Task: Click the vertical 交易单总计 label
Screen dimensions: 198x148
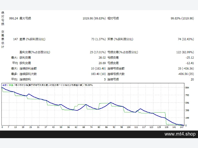Action: pos(3,39)
